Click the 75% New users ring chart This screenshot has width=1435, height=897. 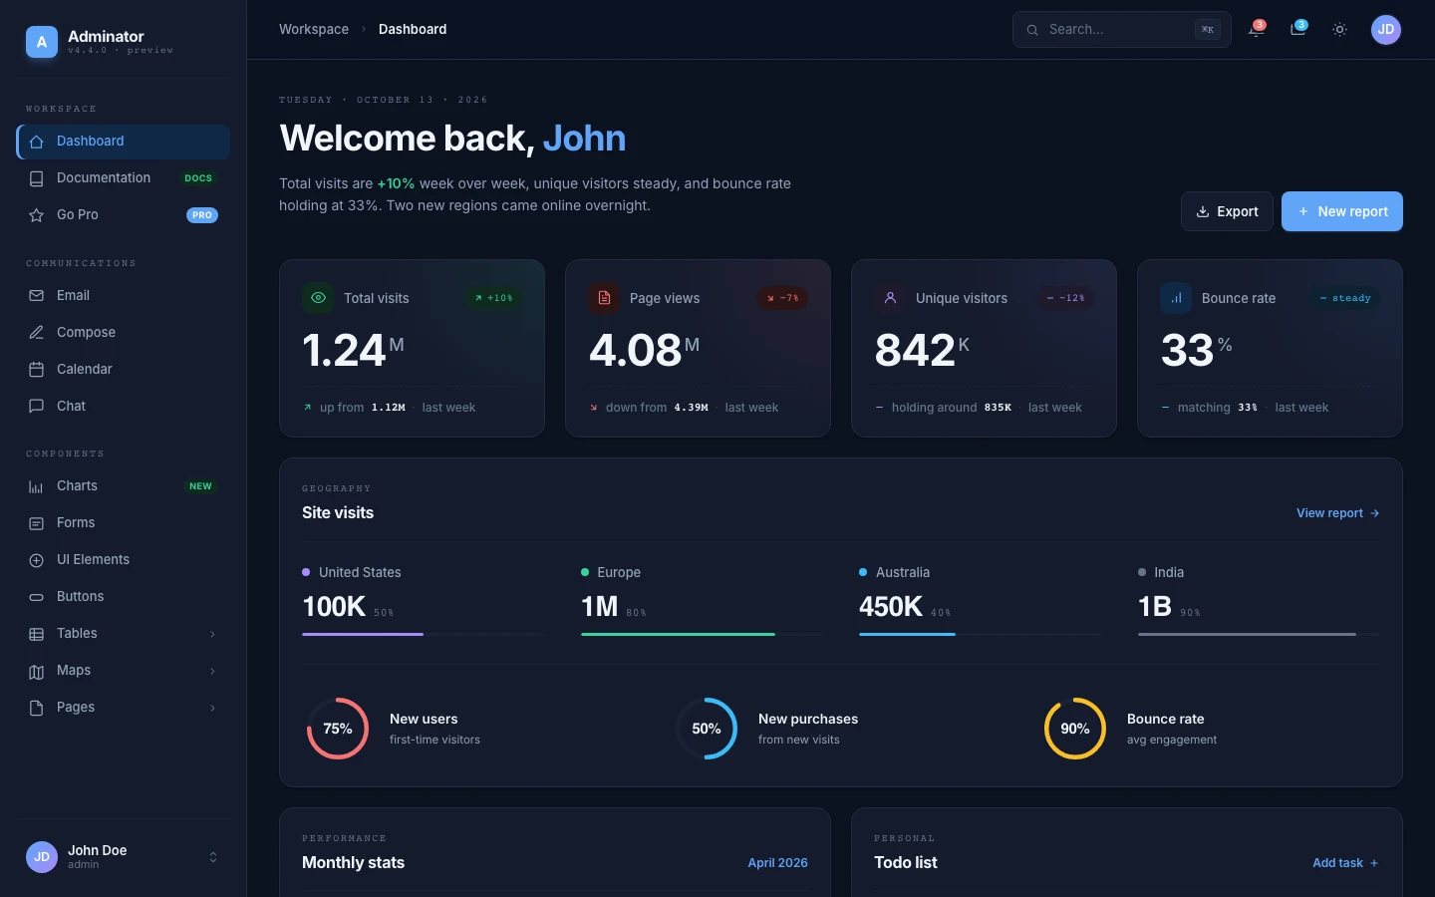click(x=338, y=729)
